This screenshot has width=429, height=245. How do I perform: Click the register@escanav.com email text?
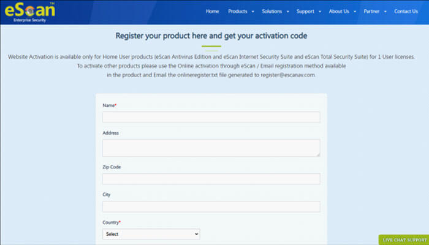[x=287, y=75]
